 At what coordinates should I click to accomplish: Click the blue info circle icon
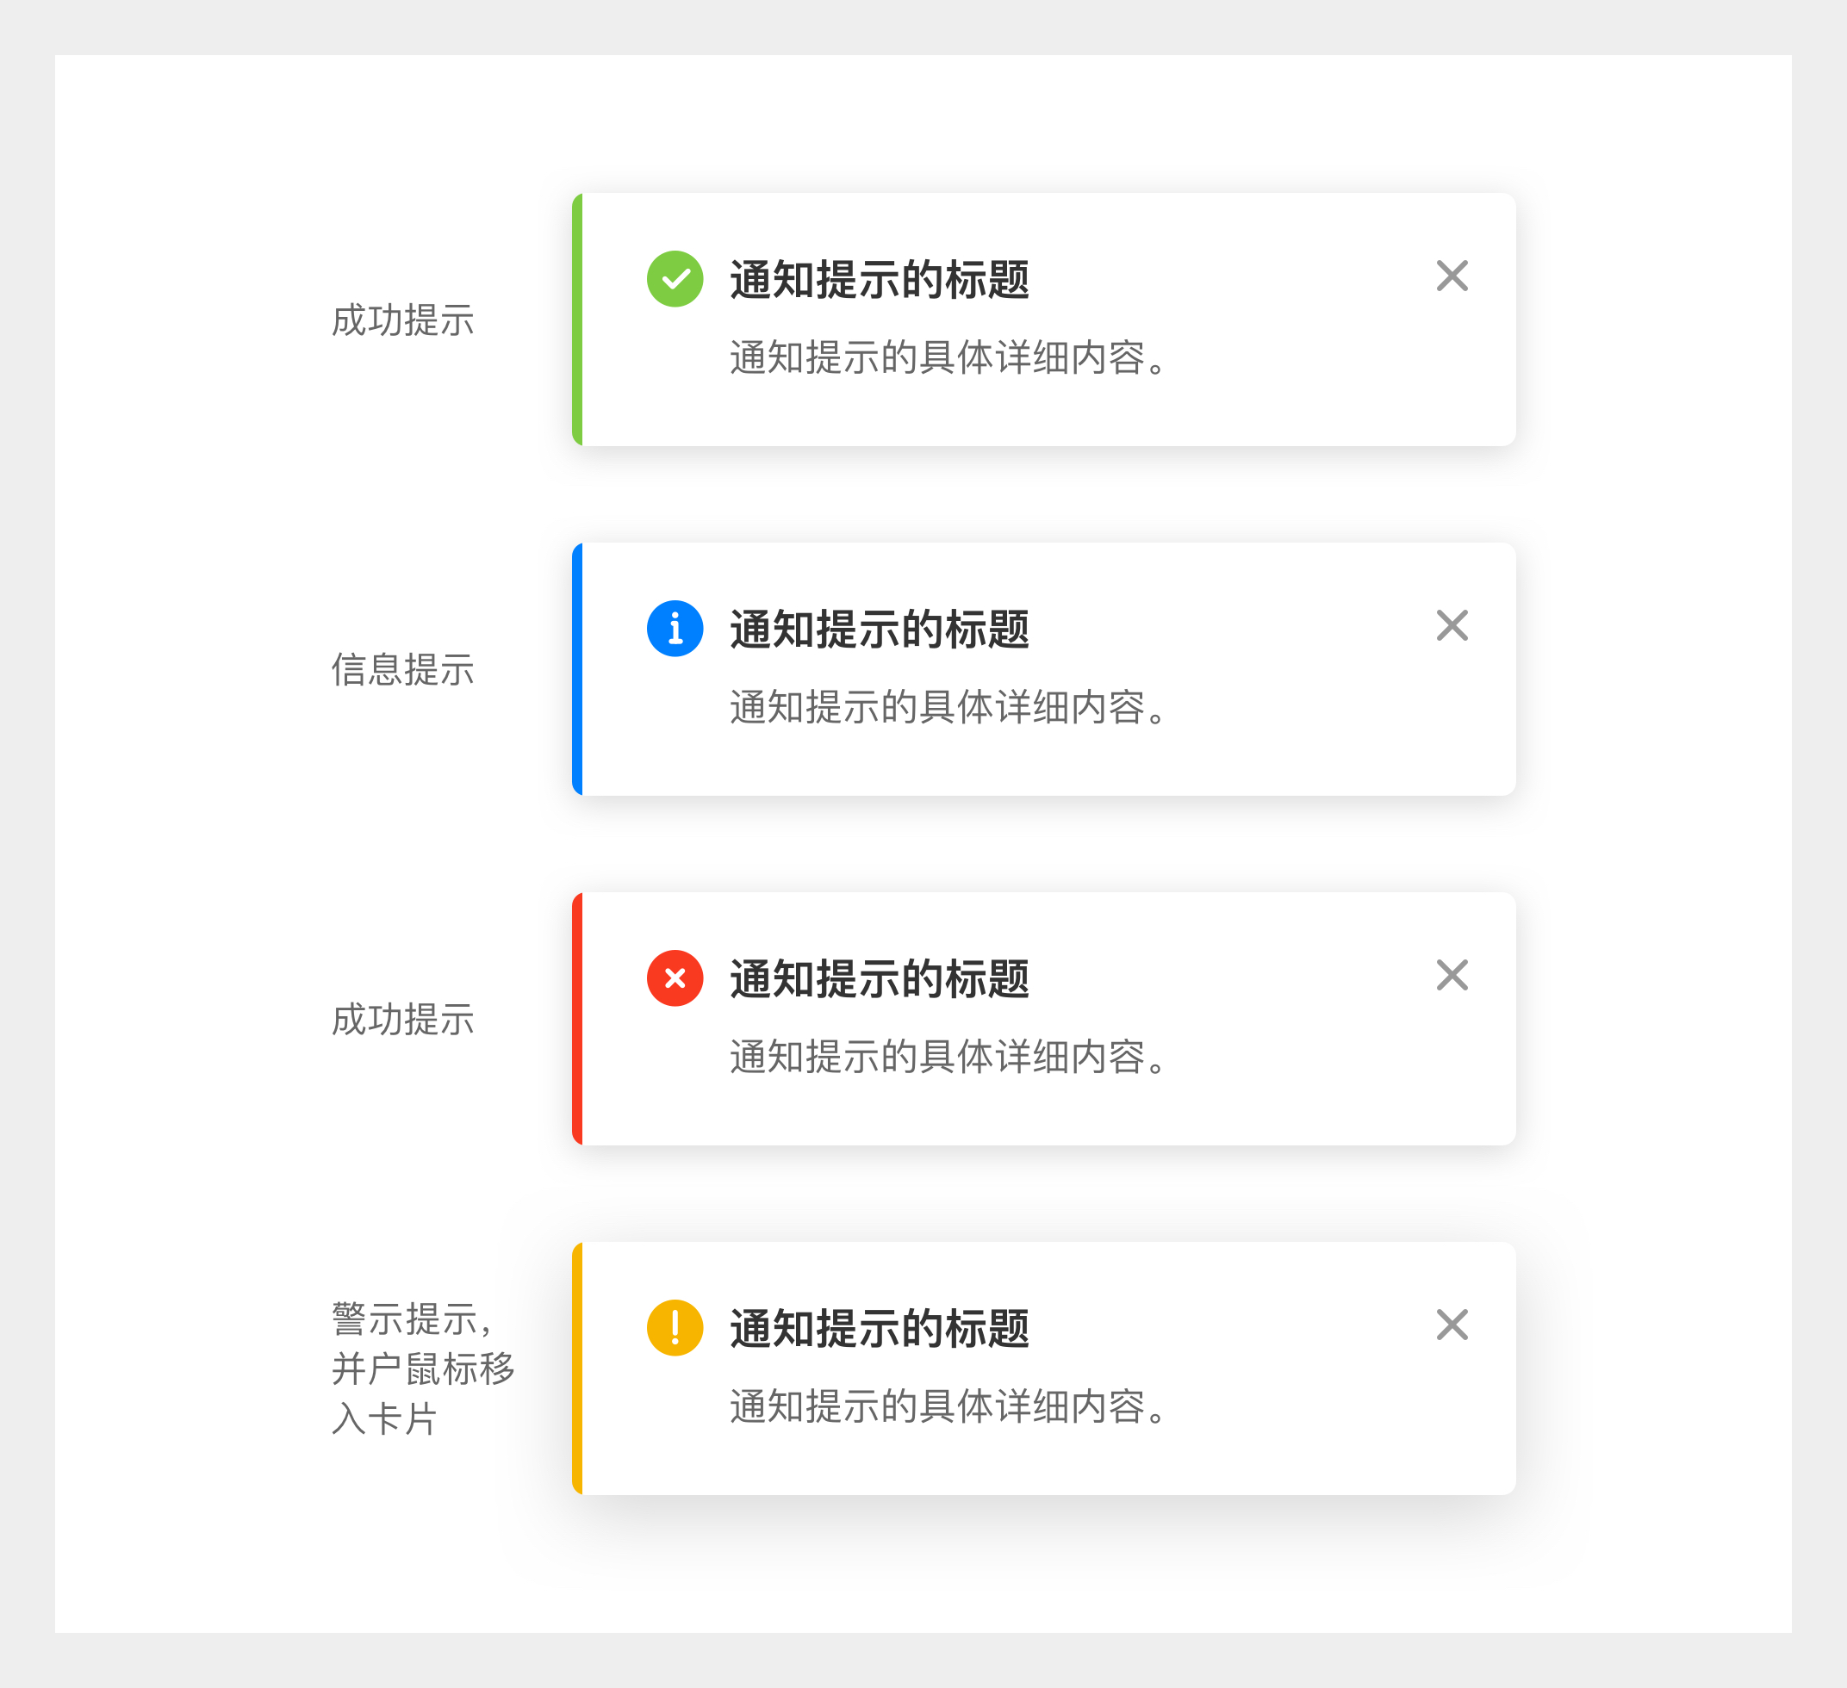click(675, 629)
